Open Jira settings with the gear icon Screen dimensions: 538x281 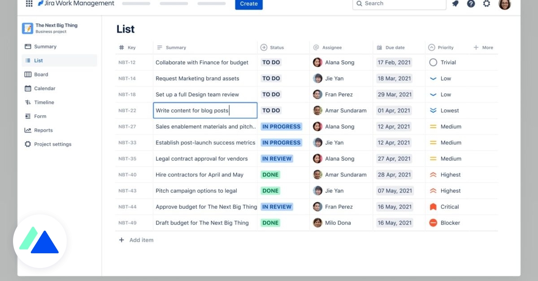[487, 4]
